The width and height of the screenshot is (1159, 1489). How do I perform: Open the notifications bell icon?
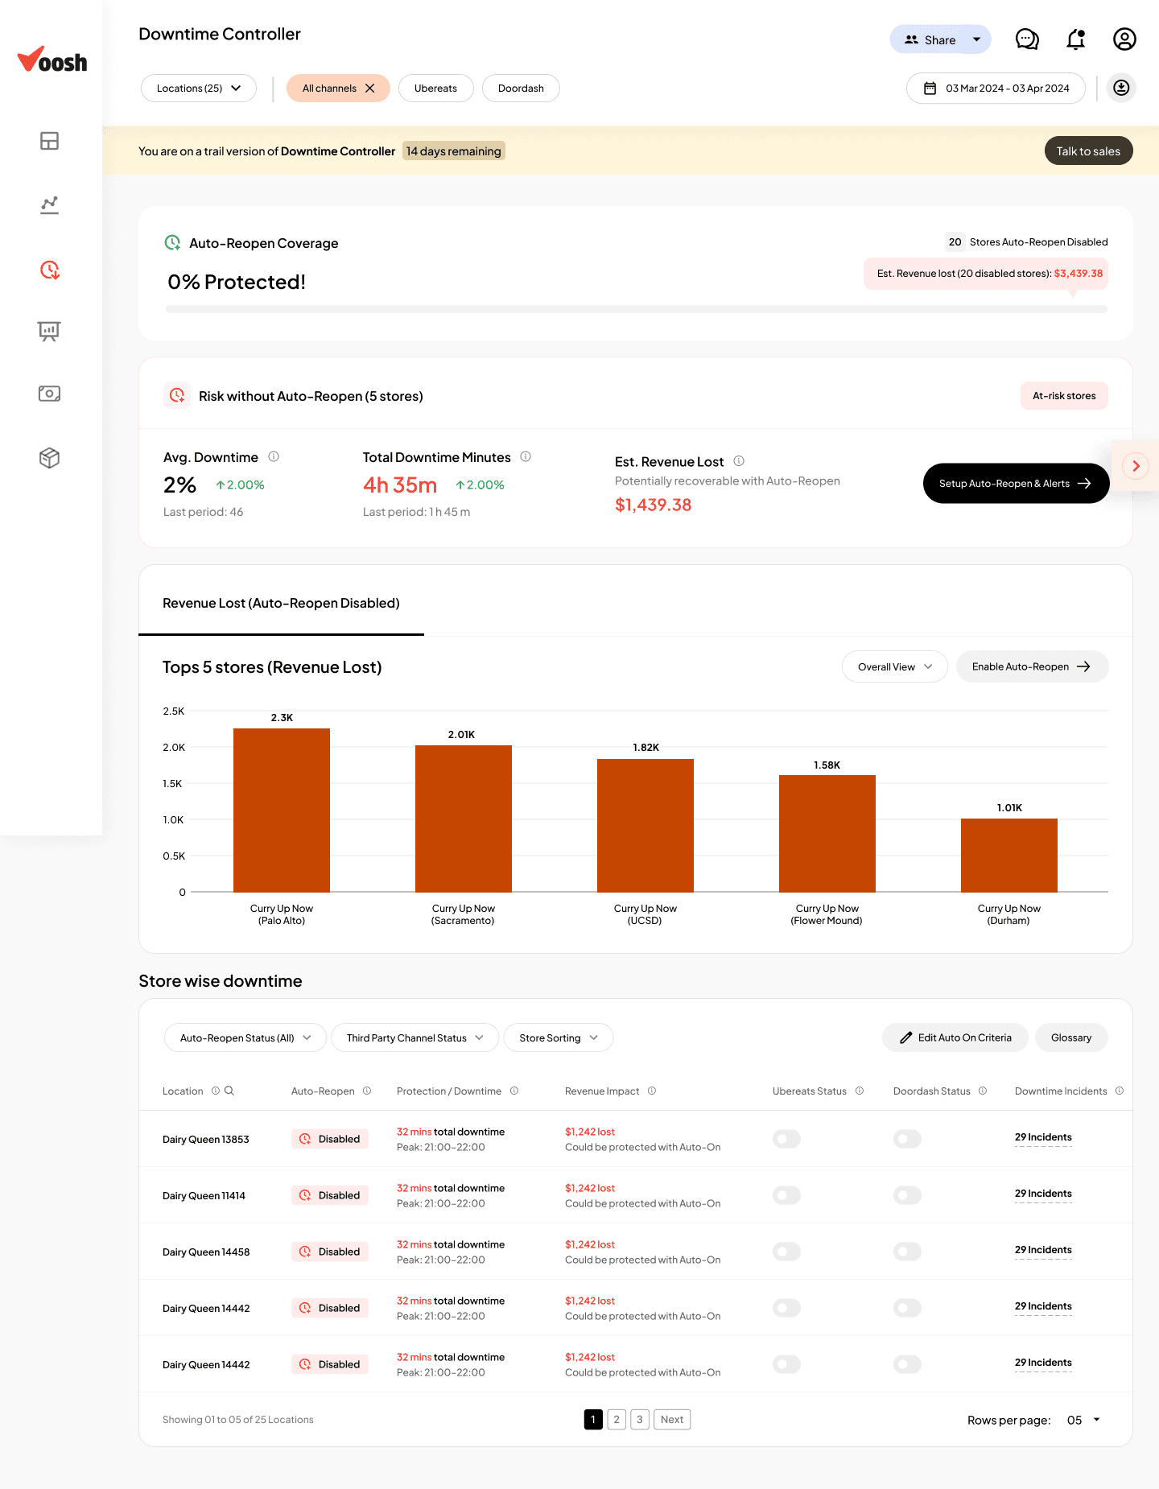(x=1076, y=39)
